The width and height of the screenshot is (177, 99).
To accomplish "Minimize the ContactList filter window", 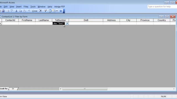I will (161, 16).
